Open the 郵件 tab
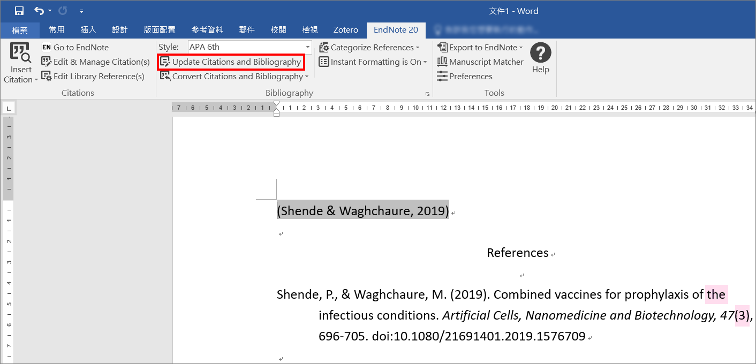The height and width of the screenshot is (364, 756). [x=247, y=30]
